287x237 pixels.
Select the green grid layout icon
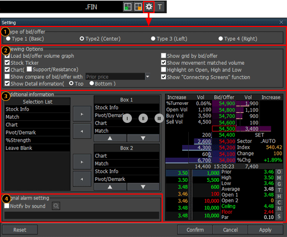click(127, 7)
